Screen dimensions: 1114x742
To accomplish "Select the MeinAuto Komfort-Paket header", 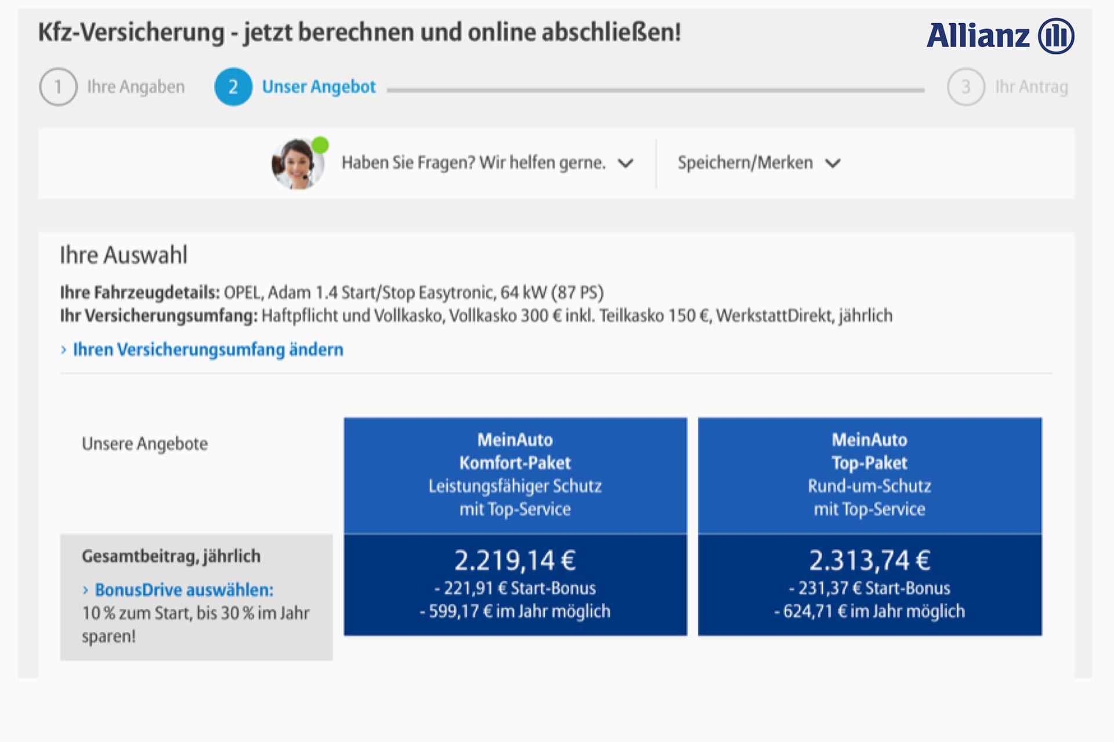I will click(515, 474).
